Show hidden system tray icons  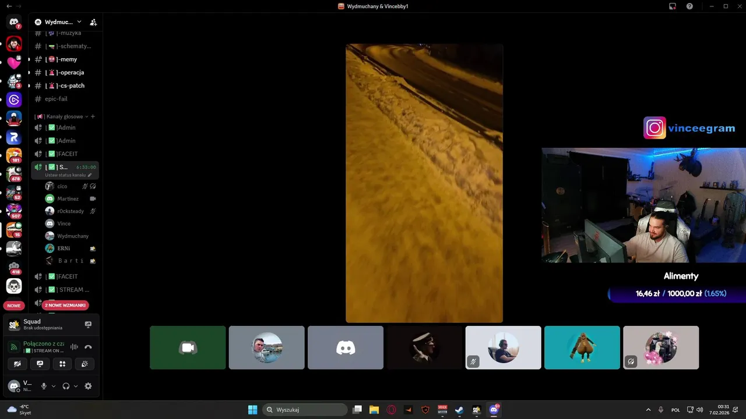pos(648,410)
